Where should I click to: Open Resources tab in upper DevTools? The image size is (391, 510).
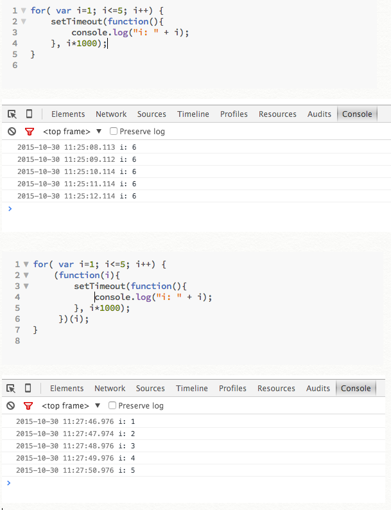click(277, 114)
